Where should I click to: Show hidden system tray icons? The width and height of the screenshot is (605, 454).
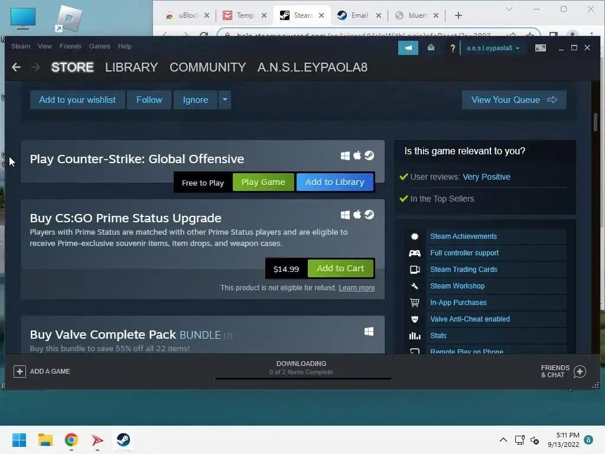pyautogui.click(x=503, y=440)
